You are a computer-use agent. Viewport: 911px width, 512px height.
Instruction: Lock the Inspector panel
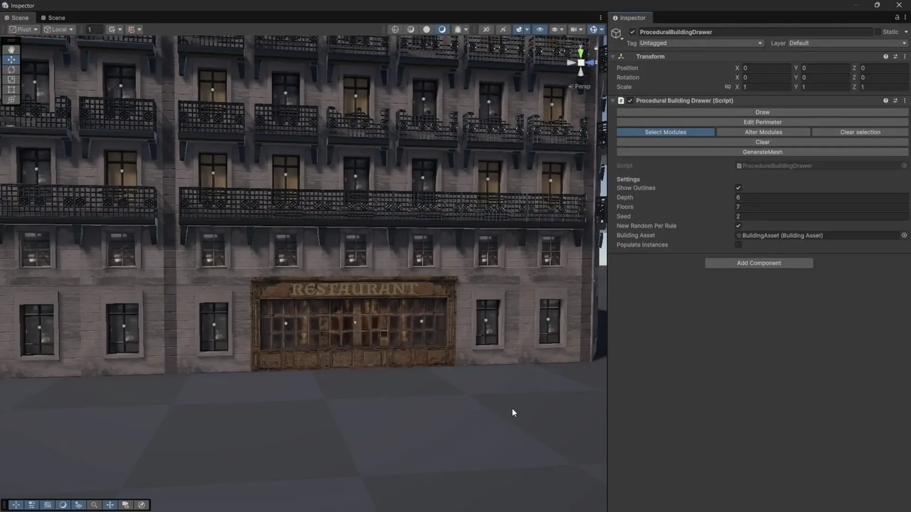[x=897, y=18]
